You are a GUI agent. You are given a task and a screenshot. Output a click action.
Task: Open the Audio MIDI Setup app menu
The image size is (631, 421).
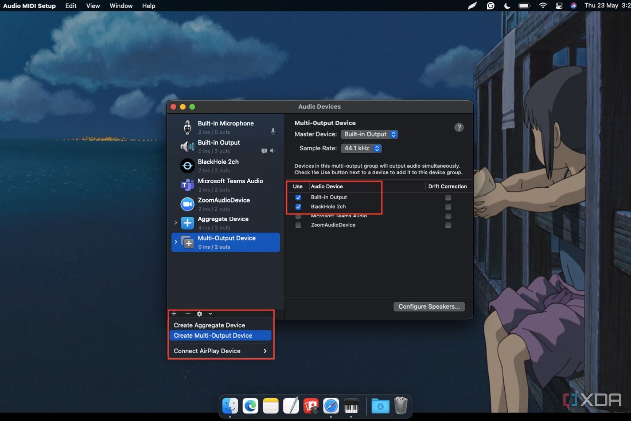click(x=29, y=5)
